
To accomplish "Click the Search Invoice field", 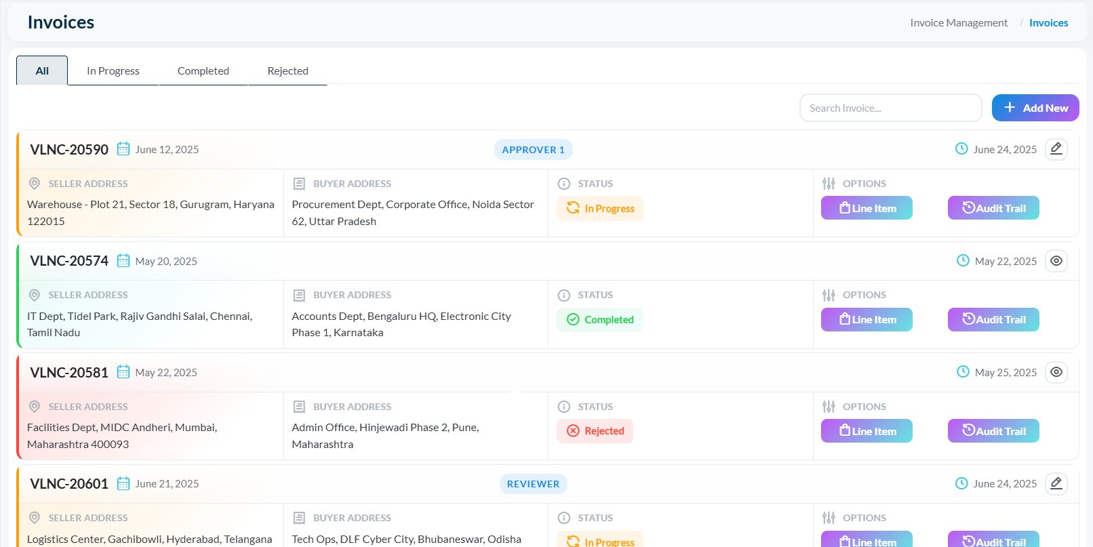I will tap(890, 108).
